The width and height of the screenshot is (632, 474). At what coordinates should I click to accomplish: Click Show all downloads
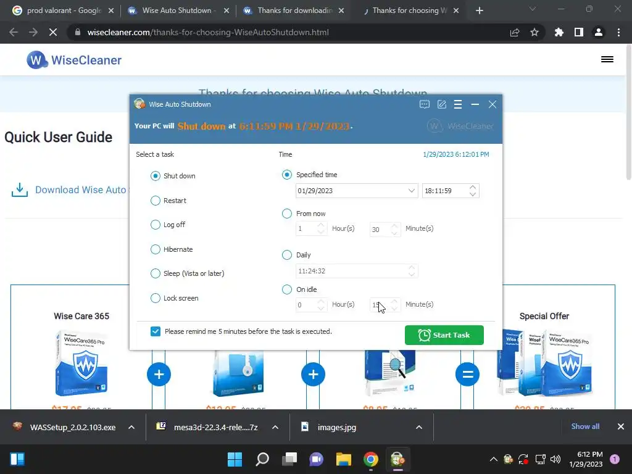[x=585, y=426]
